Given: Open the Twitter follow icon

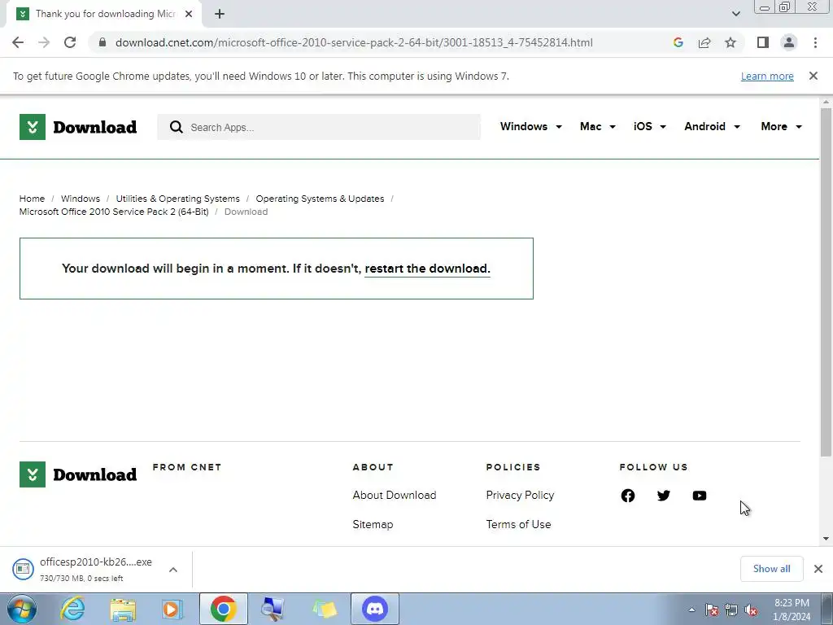Looking at the screenshot, I should click(664, 496).
